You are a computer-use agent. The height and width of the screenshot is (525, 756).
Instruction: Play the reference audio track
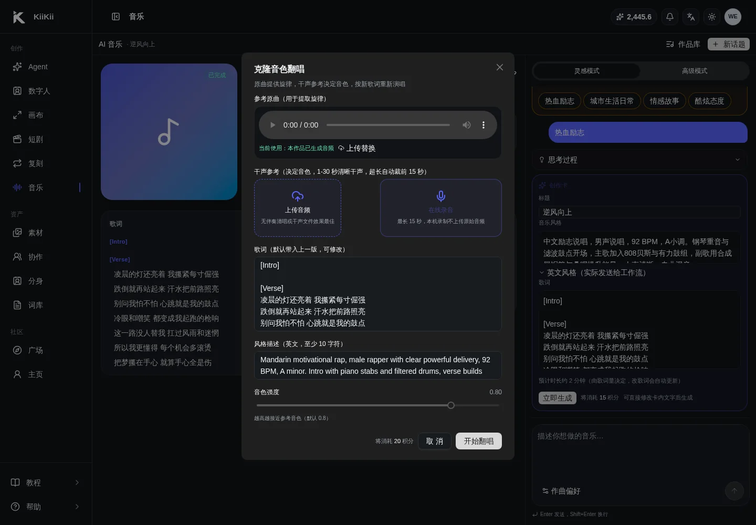[x=272, y=125]
